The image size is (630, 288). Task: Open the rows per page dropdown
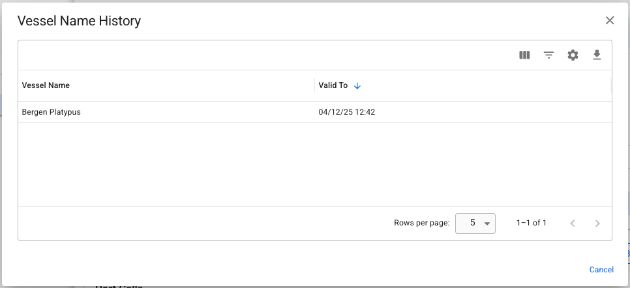[x=475, y=223]
